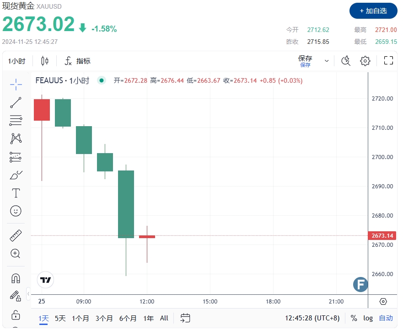Enter fullscreen chart mode
The width and height of the screenshot is (403, 330).
tap(389, 60)
